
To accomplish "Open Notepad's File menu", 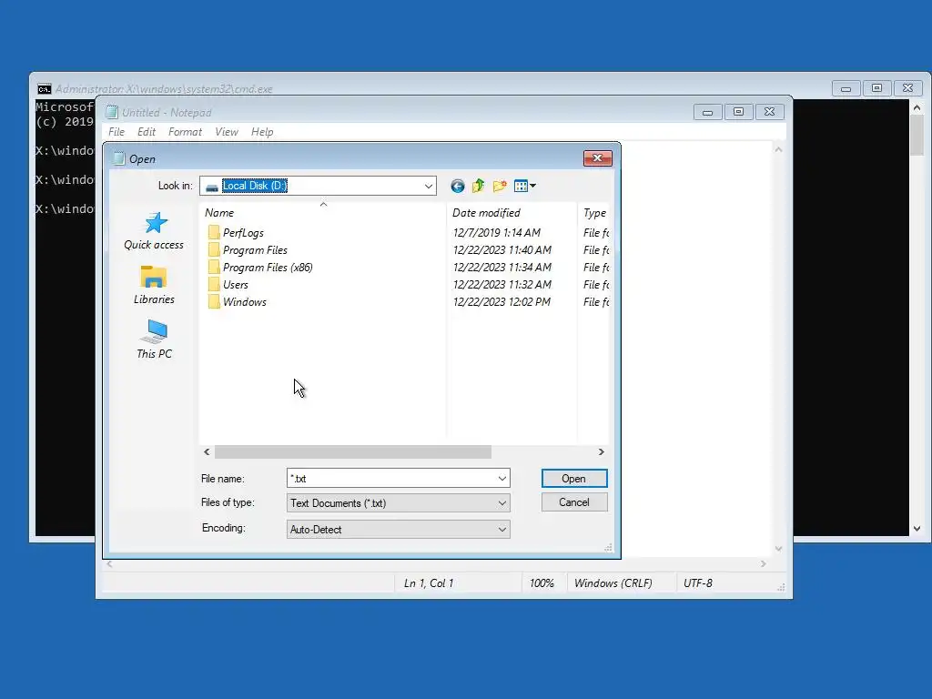I will click(116, 132).
